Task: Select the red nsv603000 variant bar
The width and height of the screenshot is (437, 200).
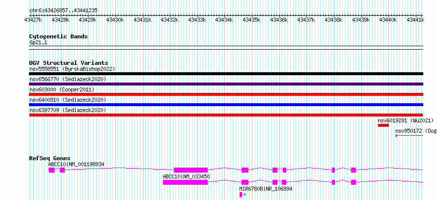Action: point(226,94)
